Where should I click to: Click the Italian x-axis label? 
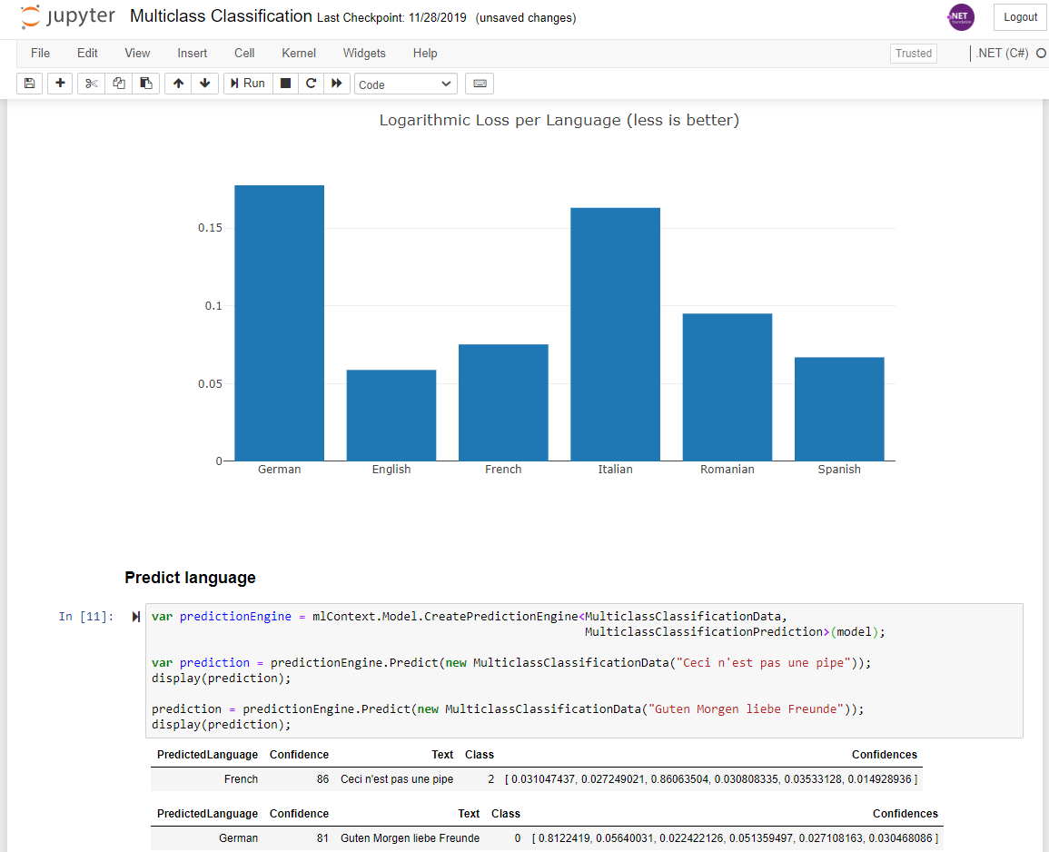(616, 470)
